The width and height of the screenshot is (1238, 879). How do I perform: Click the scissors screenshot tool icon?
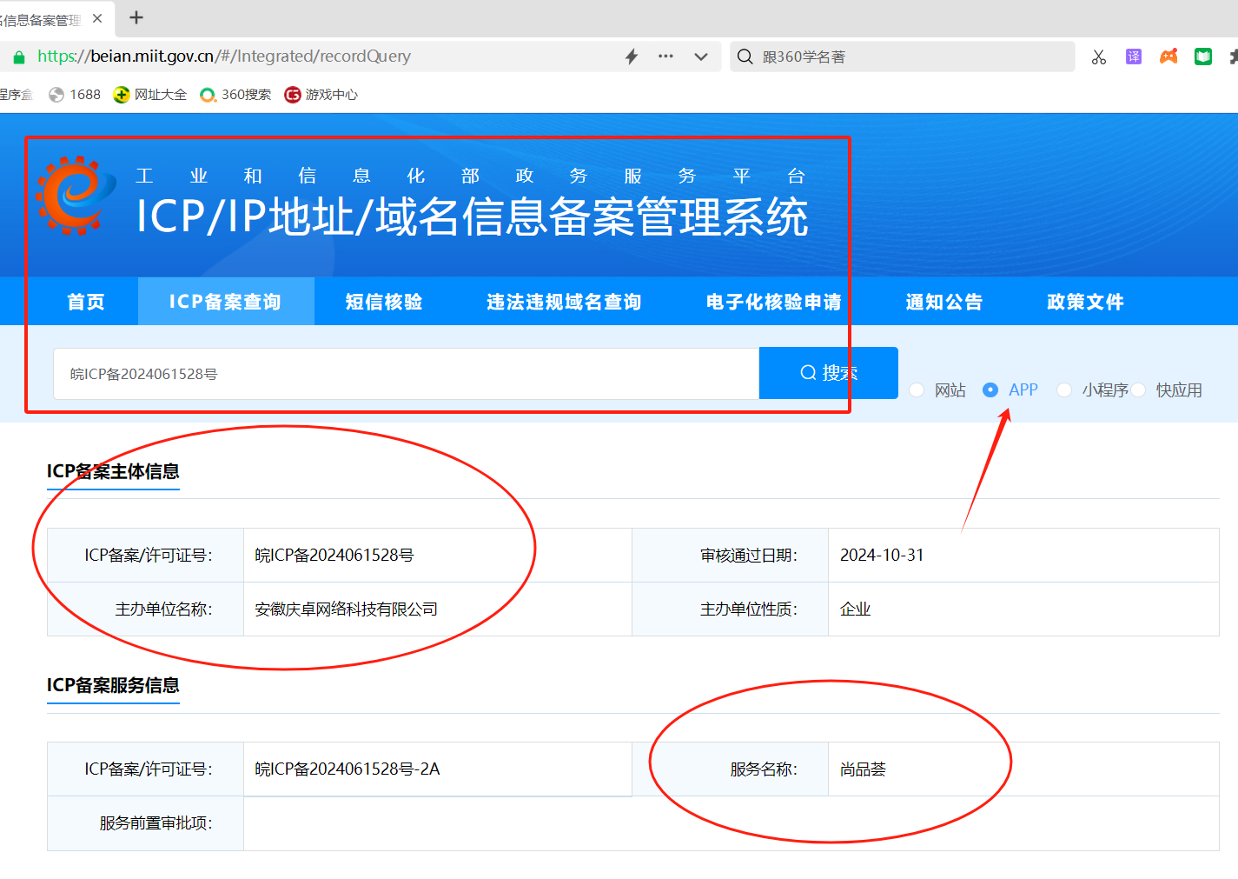(1099, 57)
